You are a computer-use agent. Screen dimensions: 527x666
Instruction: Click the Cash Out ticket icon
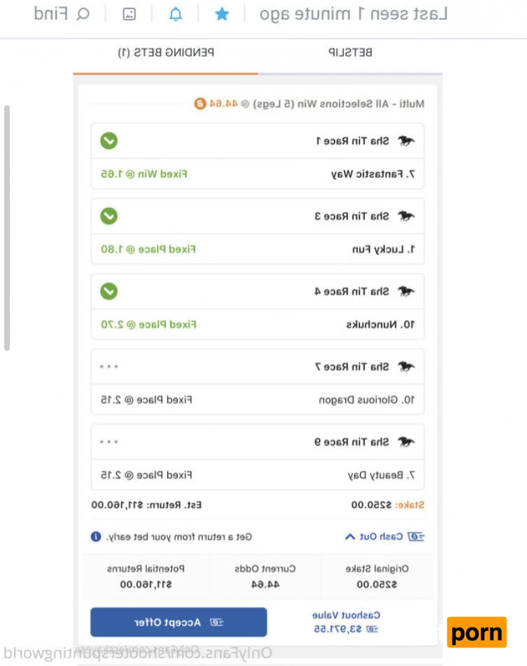tap(417, 536)
